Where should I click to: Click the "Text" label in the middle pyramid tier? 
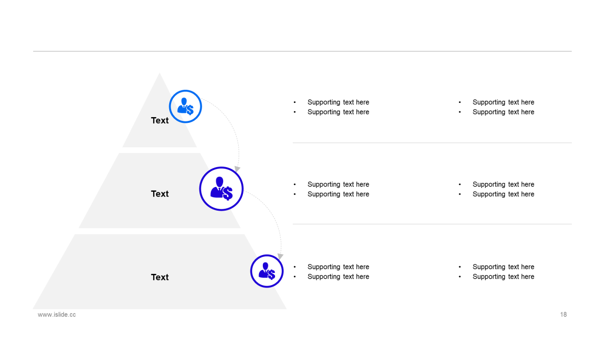[x=160, y=194]
